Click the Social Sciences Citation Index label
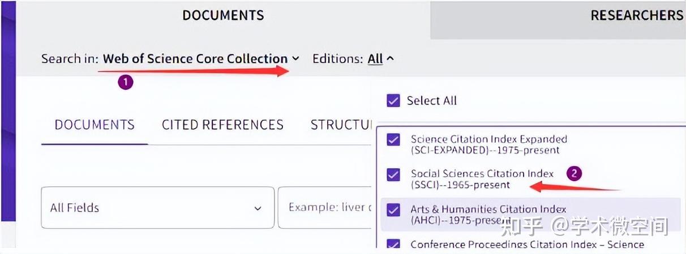This screenshot has width=686, height=254. coord(482,173)
